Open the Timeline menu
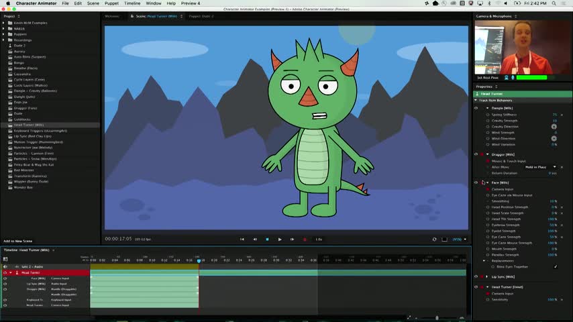The image size is (573, 322). click(x=132, y=3)
